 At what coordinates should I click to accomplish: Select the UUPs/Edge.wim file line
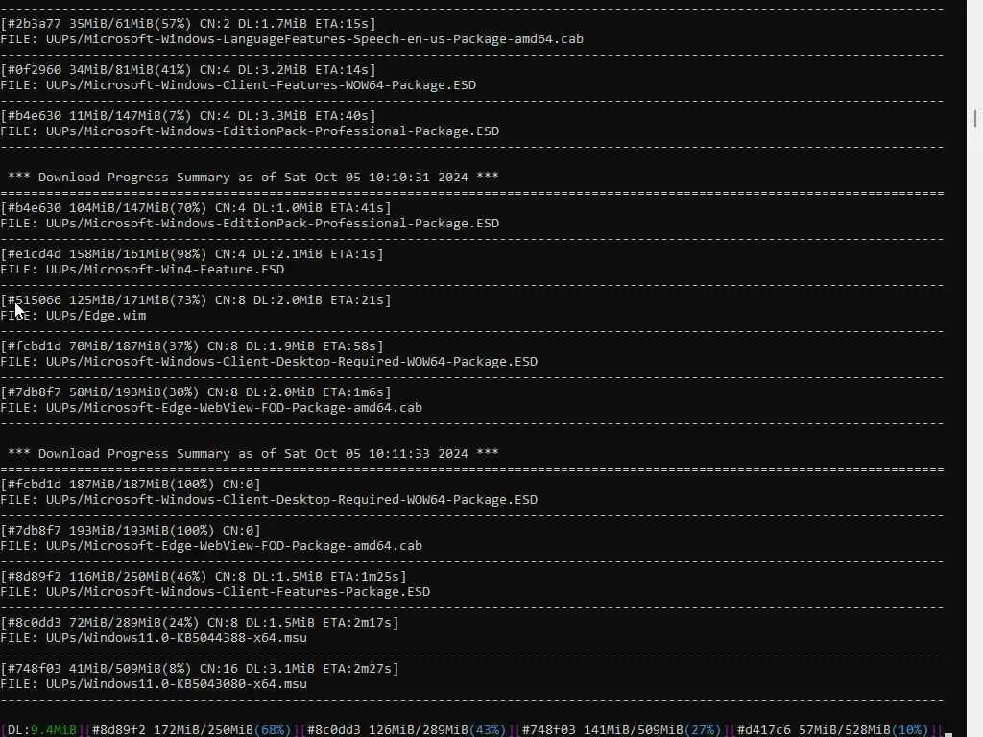coord(73,315)
